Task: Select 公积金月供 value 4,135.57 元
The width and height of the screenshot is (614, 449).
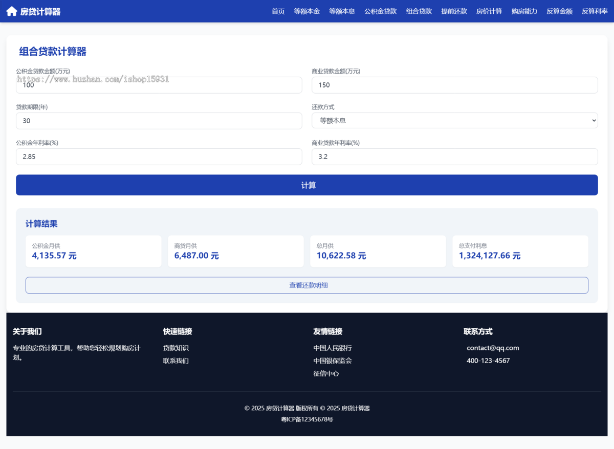Action: (x=54, y=256)
